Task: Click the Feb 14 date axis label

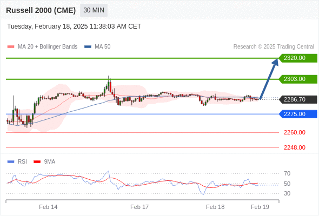Action: click(x=48, y=207)
